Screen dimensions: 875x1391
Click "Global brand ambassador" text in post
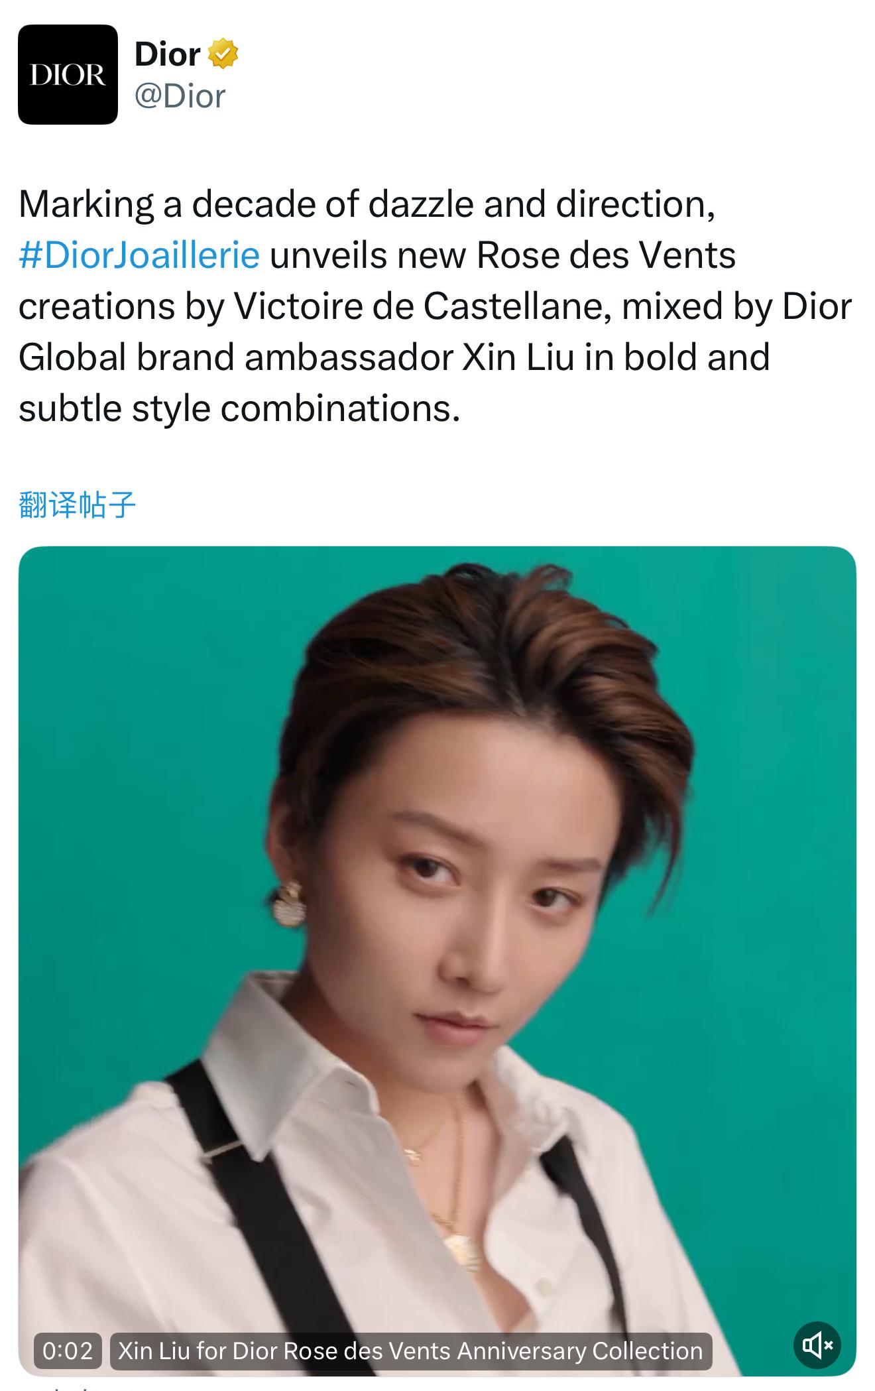click(x=236, y=357)
